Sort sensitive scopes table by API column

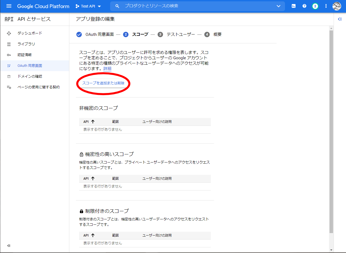coord(89,178)
